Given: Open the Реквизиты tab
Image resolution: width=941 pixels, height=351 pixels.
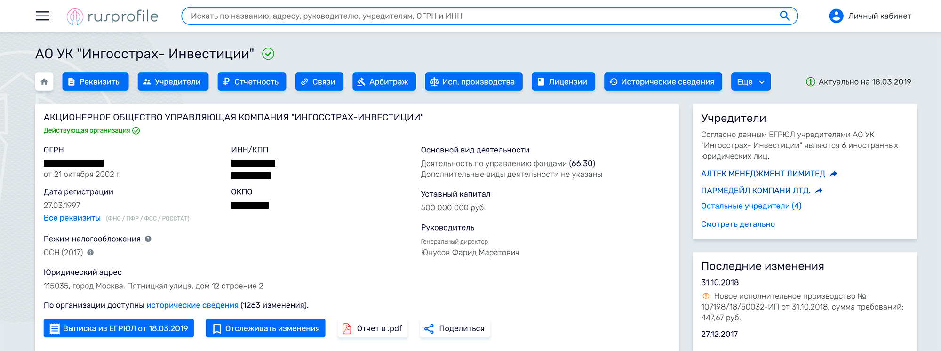Looking at the screenshot, I should (x=96, y=81).
